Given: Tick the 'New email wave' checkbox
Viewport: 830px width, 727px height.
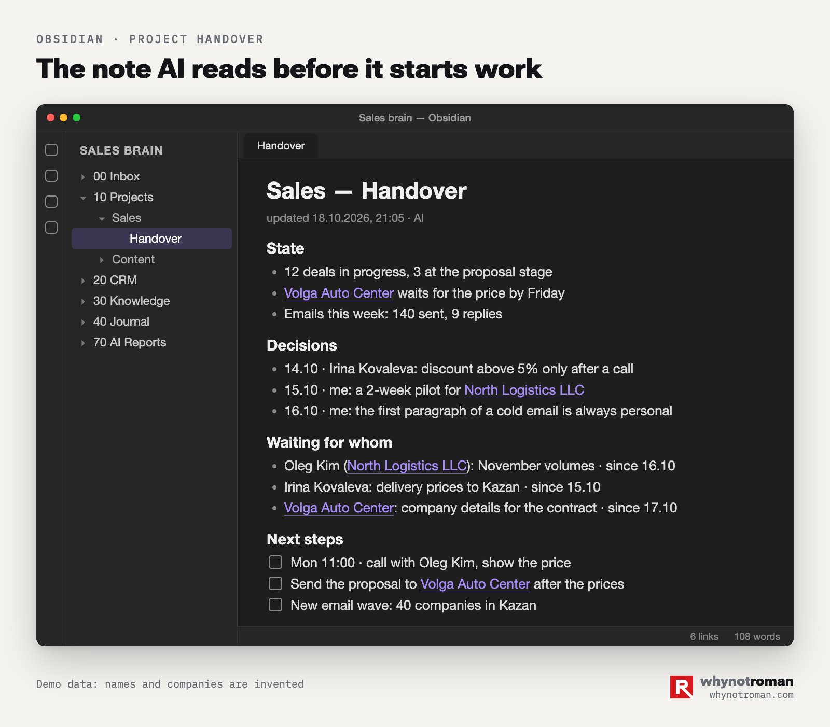Looking at the screenshot, I should 275,605.
